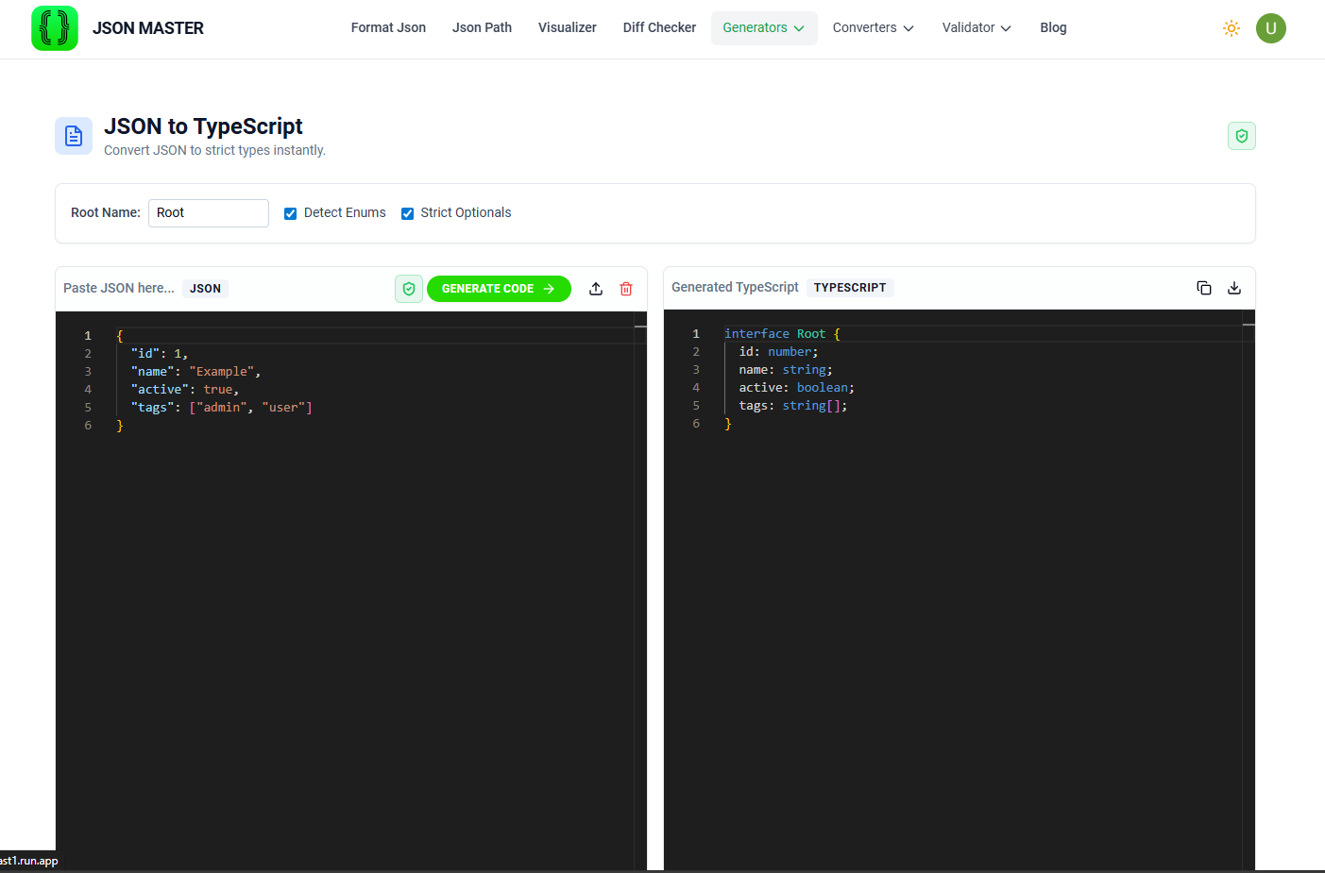The height and width of the screenshot is (873, 1325).
Task: Uncheck Strict Optionals
Action: coord(407,212)
